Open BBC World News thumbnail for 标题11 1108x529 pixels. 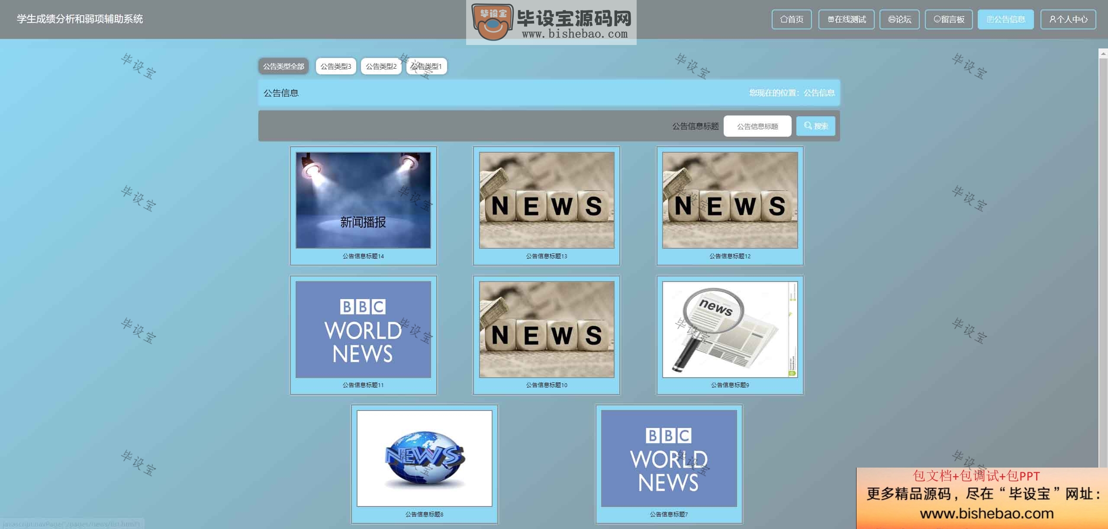coord(363,329)
